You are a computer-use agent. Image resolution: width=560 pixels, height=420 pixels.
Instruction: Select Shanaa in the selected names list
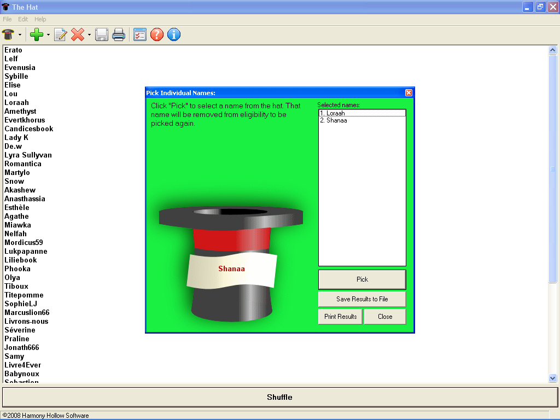coord(336,120)
